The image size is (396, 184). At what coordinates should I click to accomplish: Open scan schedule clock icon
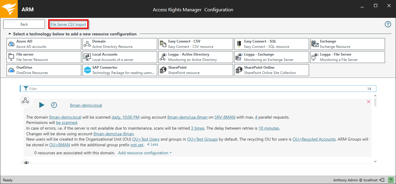(x=54, y=105)
